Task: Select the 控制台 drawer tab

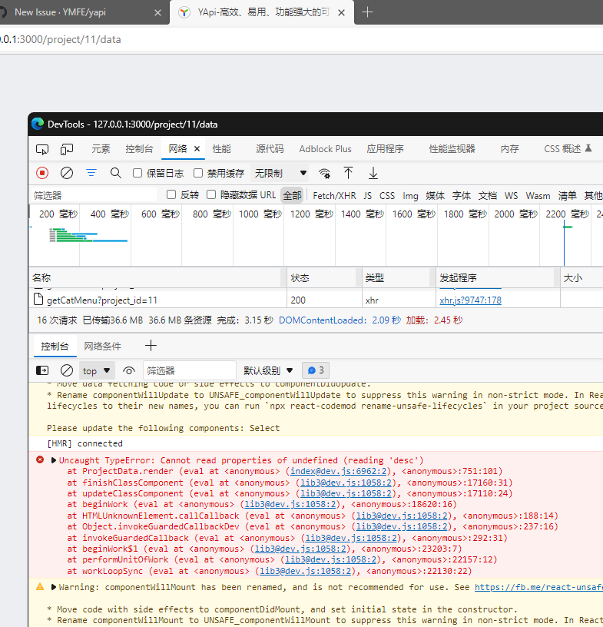Action: click(x=55, y=347)
